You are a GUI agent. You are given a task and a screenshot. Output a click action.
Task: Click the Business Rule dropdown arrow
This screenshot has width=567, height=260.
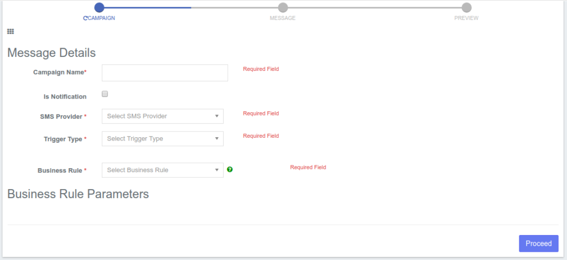click(x=217, y=170)
